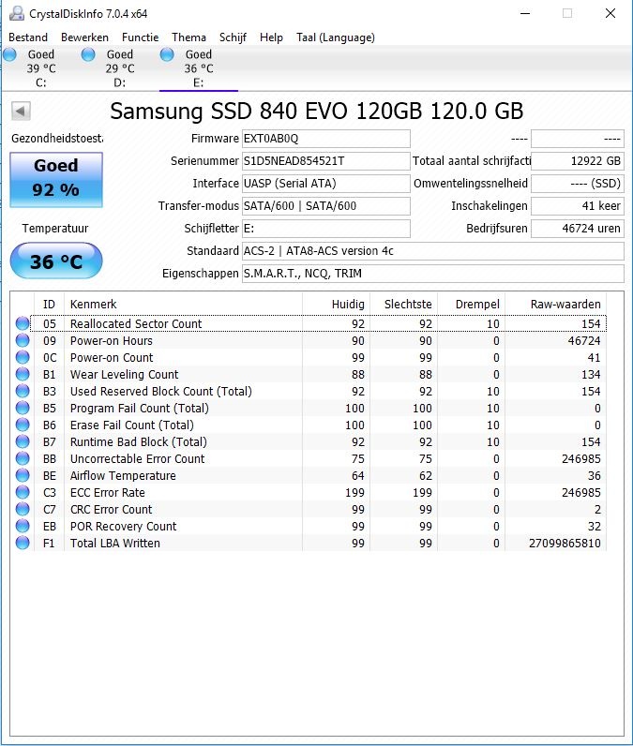Open the Help menu
633x746 pixels.
point(271,37)
